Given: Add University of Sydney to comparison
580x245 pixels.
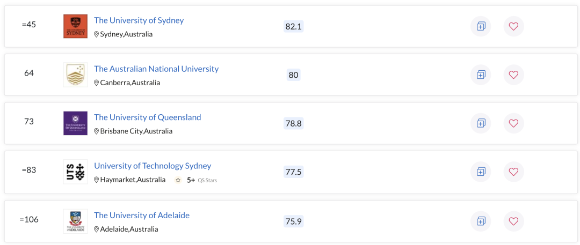Looking at the screenshot, I should coord(481,26).
